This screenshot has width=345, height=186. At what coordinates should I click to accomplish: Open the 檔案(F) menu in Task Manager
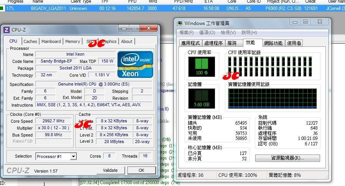pyautogui.click(x=187, y=33)
